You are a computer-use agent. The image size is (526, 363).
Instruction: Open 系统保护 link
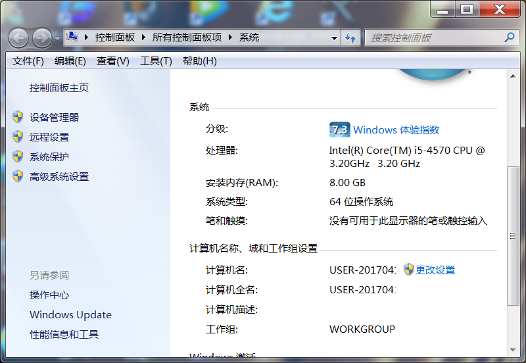coord(49,157)
